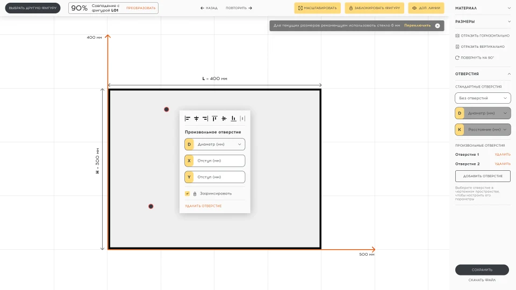Click the Масштабировать button

coord(318,8)
